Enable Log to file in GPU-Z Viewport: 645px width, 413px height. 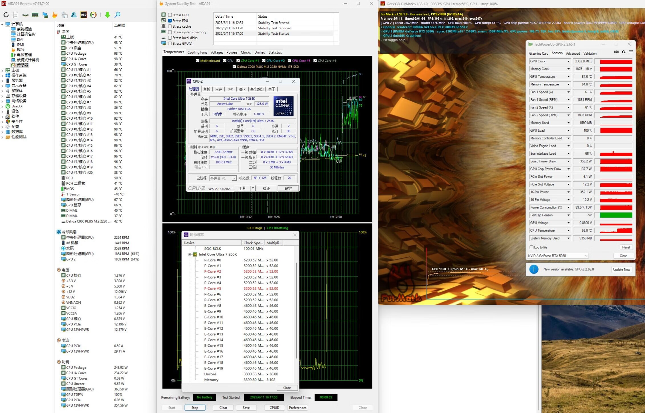point(532,247)
